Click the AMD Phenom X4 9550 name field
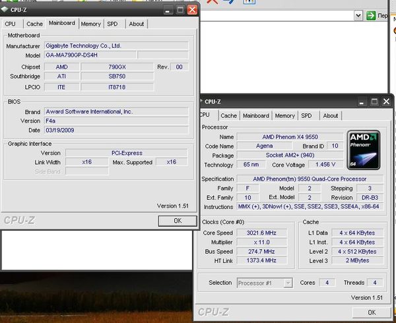This screenshot has height=323, width=396. [290, 137]
